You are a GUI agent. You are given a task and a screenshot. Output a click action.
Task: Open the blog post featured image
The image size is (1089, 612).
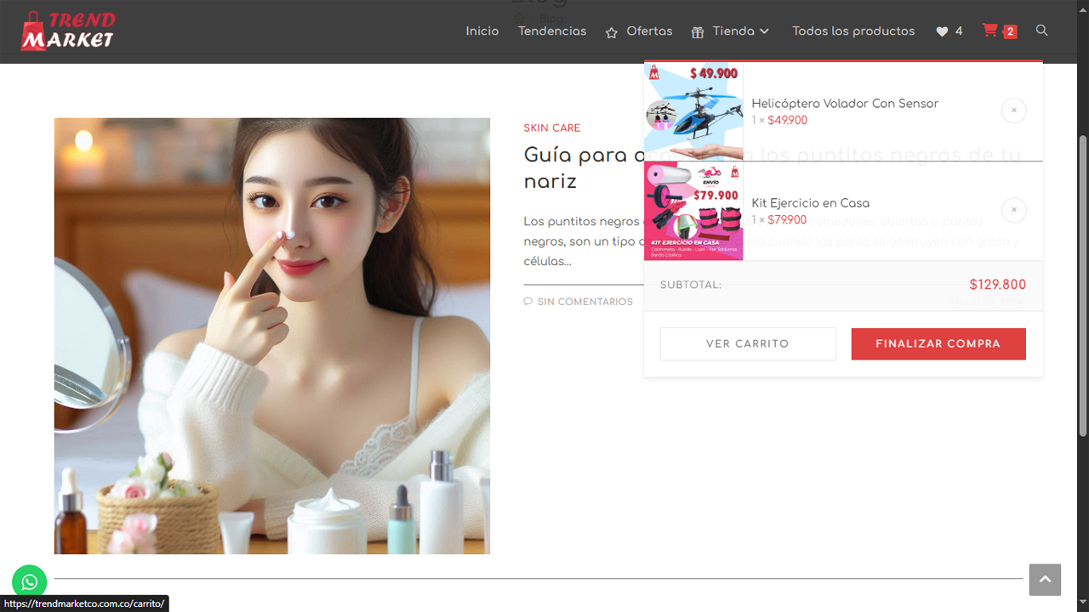(272, 336)
